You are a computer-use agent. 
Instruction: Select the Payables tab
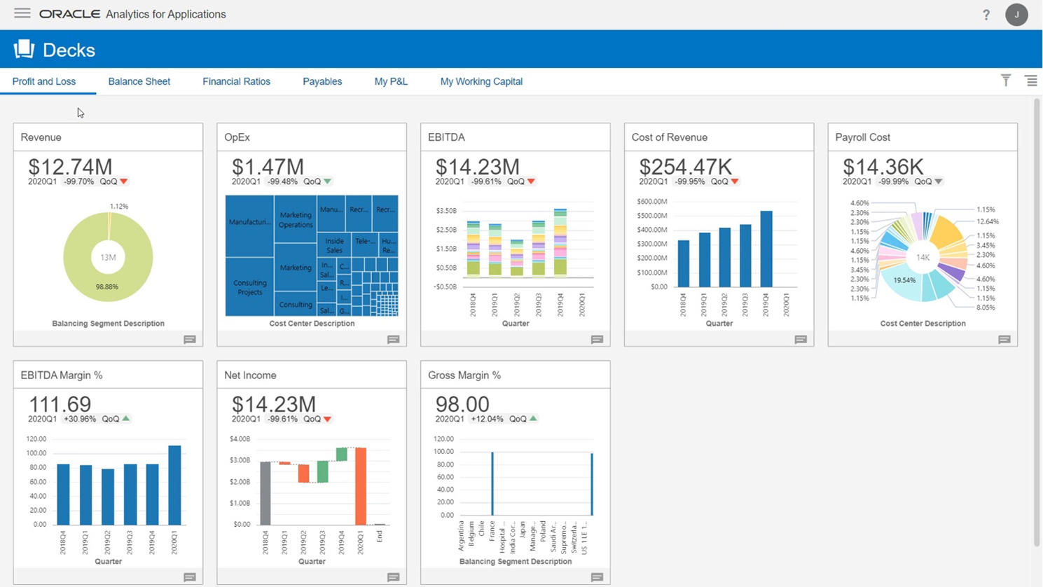click(x=322, y=81)
